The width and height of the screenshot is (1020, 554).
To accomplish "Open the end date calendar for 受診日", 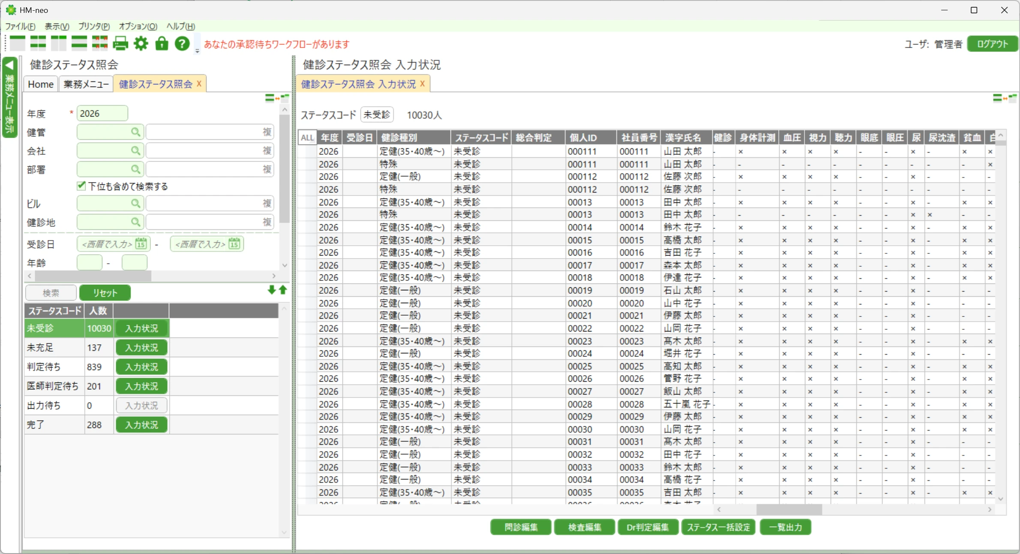I will point(234,244).
